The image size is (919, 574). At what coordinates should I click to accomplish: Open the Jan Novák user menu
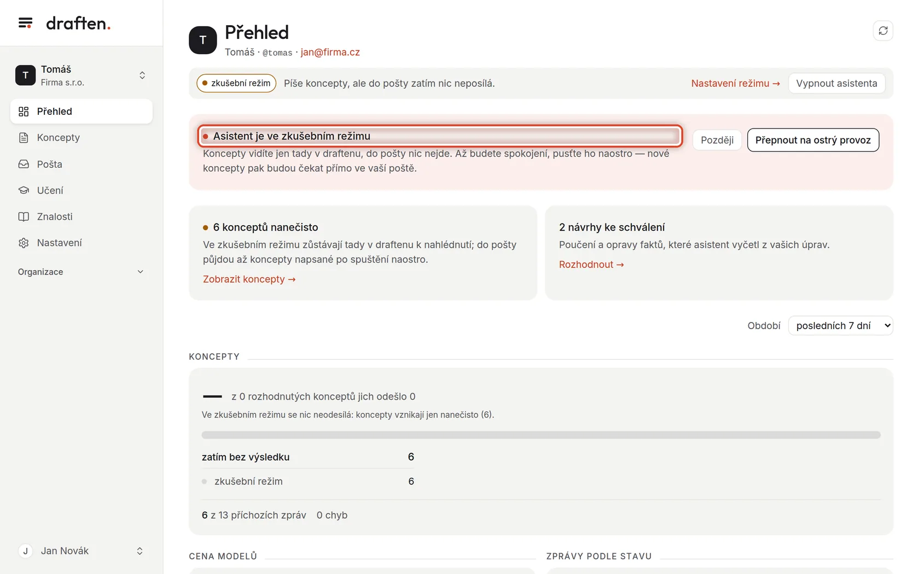[x=81, y=551]
